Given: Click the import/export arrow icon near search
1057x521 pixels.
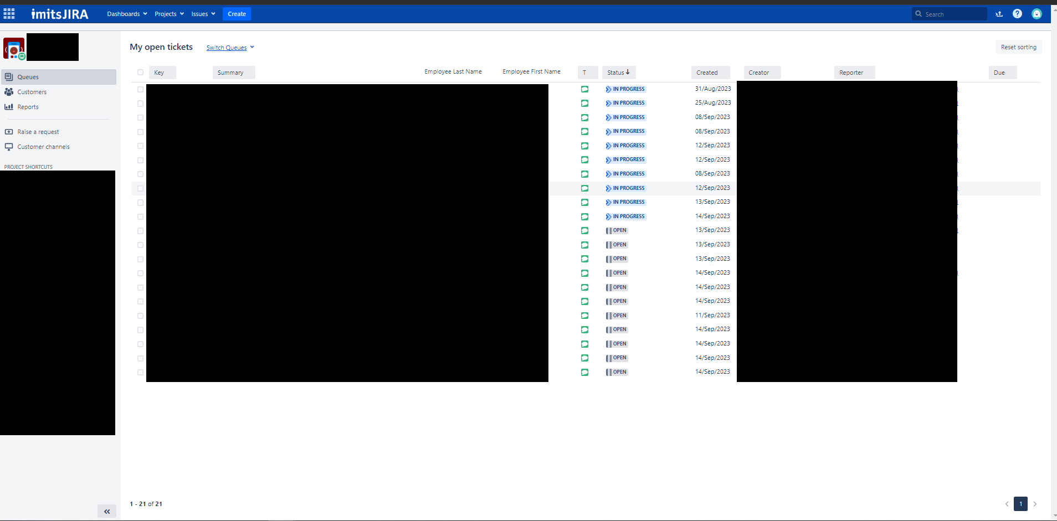Looking at the screenshot, I should tap(999, 13).
